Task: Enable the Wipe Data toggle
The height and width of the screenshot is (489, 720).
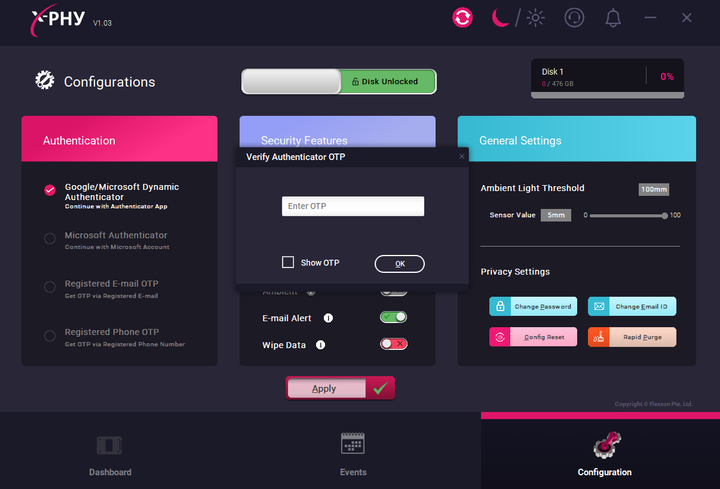Action: coord(394,344)
